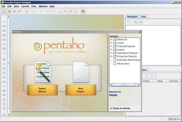Select the ellipse shape element in palette
Image resolution: width=182 pixels, height=122 pixels.
[x=4, y=68]
